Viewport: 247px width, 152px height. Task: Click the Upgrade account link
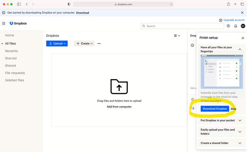click(x=234, y=20)
